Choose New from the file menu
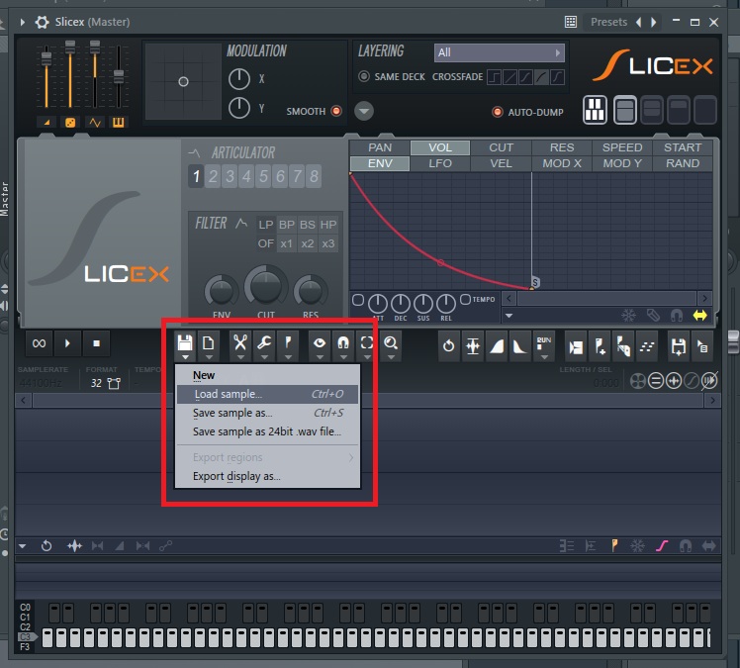Viewport: 740px width, 668px height. click(x=267, y=375)
